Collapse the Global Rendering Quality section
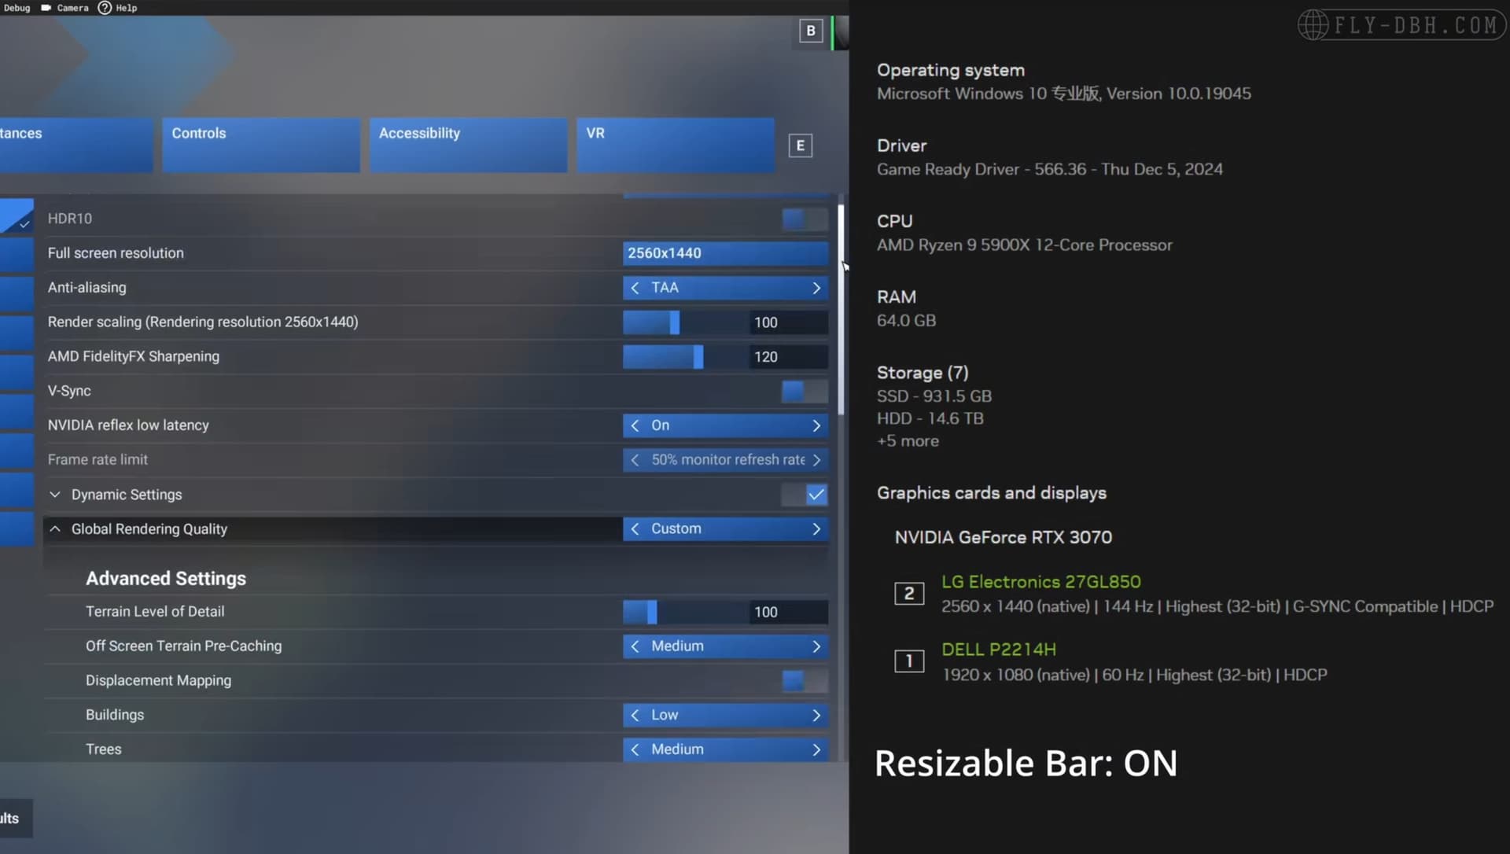The width and height of the screenshot is (1510, 854). point(54,528)
